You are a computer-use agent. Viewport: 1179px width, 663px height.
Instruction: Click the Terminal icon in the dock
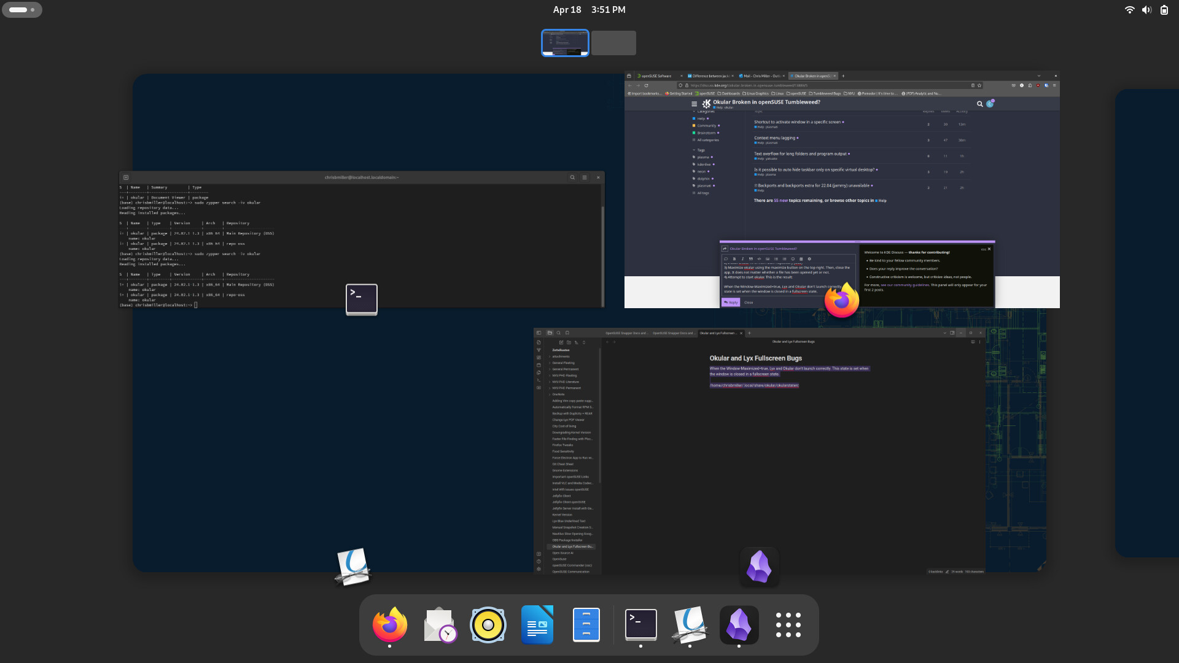pos(640,624)
